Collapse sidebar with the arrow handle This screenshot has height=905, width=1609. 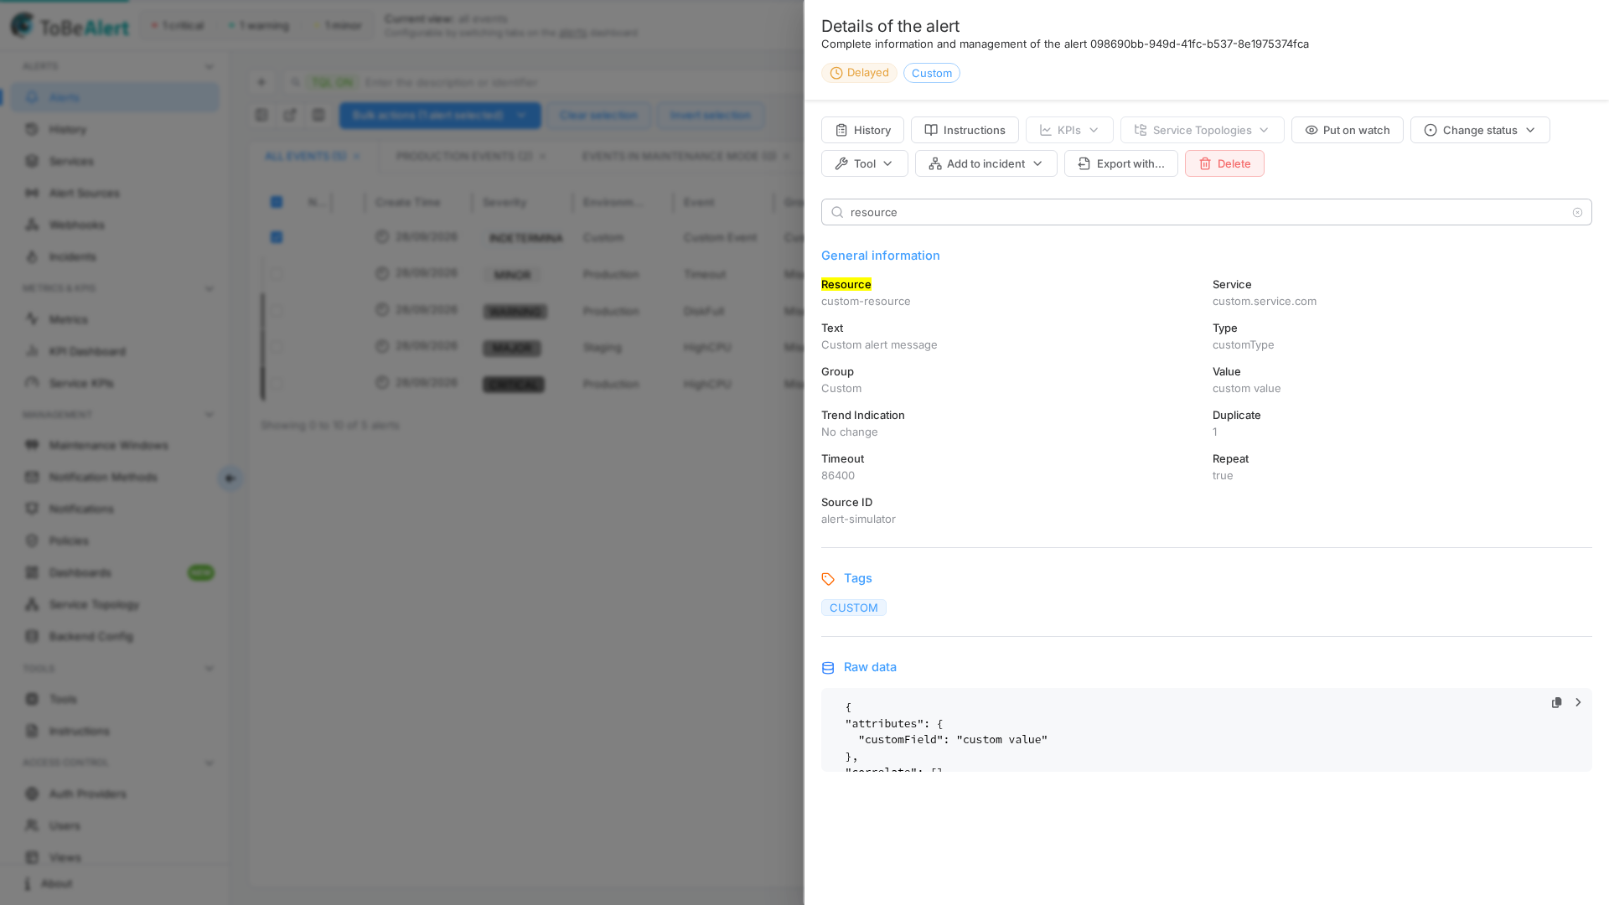tap(230, 478)
